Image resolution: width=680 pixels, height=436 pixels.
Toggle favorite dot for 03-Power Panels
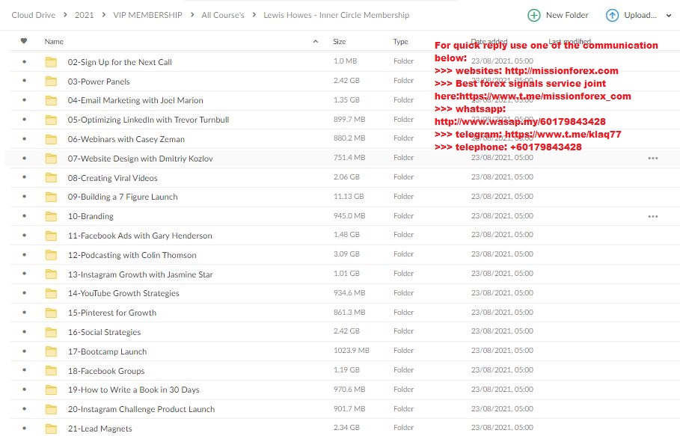(x=24, y=81)
